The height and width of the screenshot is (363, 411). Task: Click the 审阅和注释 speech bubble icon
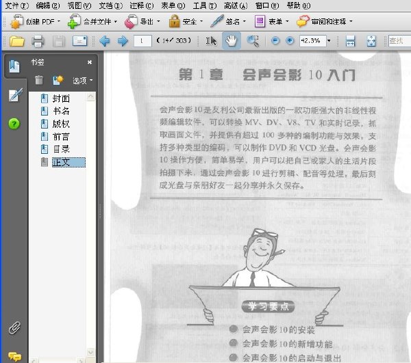click(x=303, y=21)
